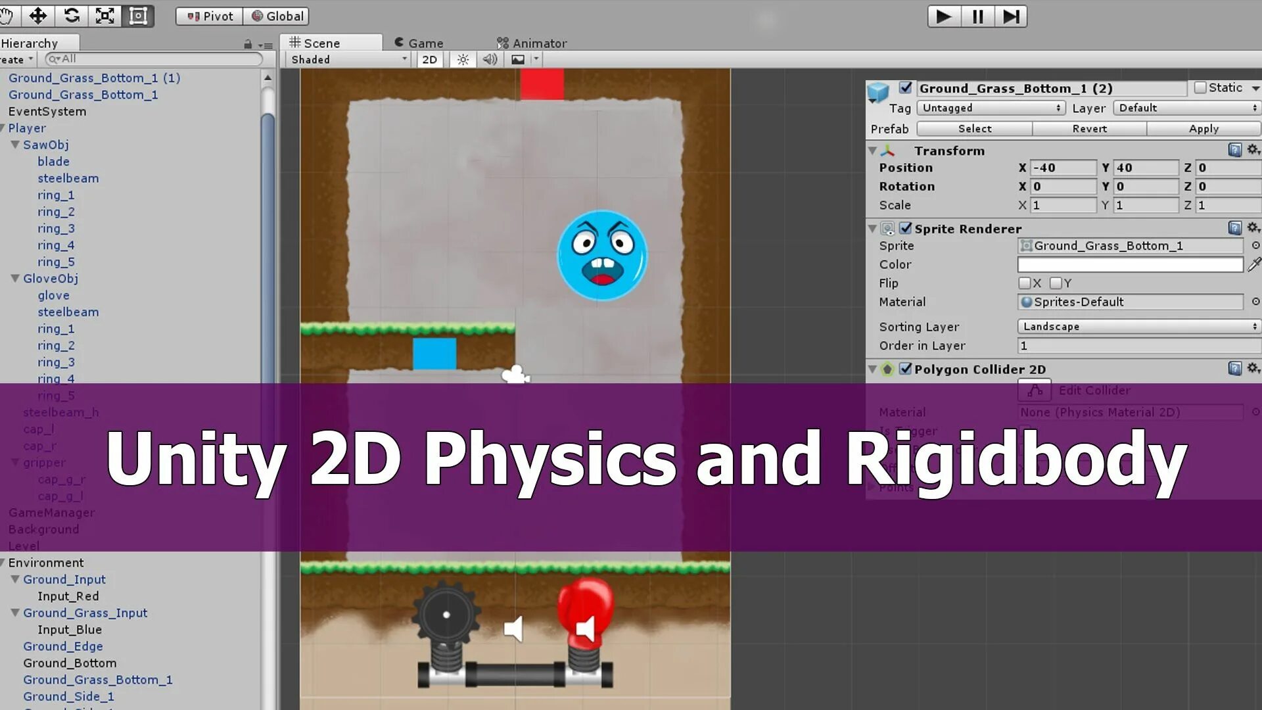Click the sprite Color swatch field
The image size is (1262, 710).
(1130, 264)
